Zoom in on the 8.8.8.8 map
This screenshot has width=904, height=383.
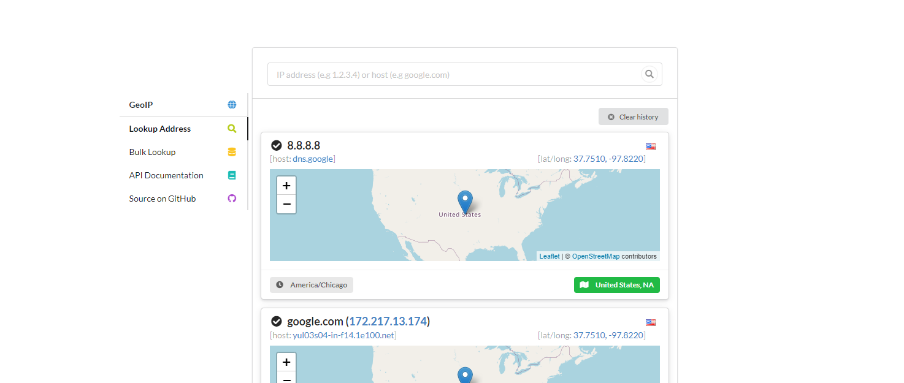click(286, 185)
